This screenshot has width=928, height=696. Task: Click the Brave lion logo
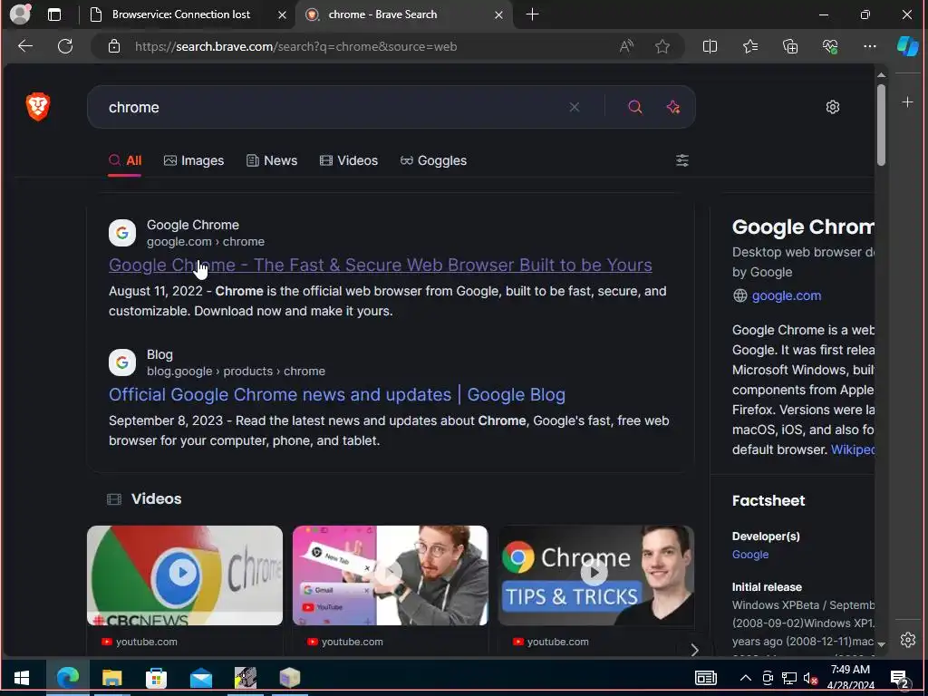(38, 107)
